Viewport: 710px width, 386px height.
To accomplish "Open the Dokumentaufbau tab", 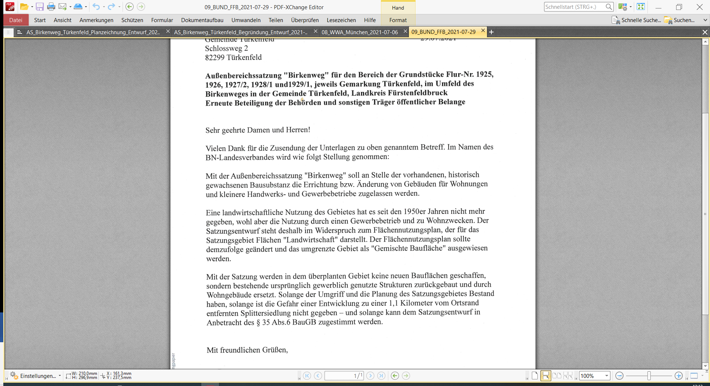I will click(x=202, y=20).
